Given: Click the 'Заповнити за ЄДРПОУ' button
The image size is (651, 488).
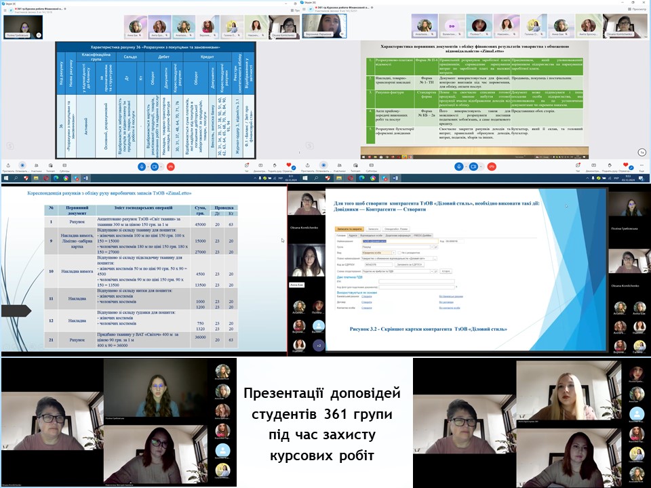Looking at the screenshot, I should click(x=409, y=265).
